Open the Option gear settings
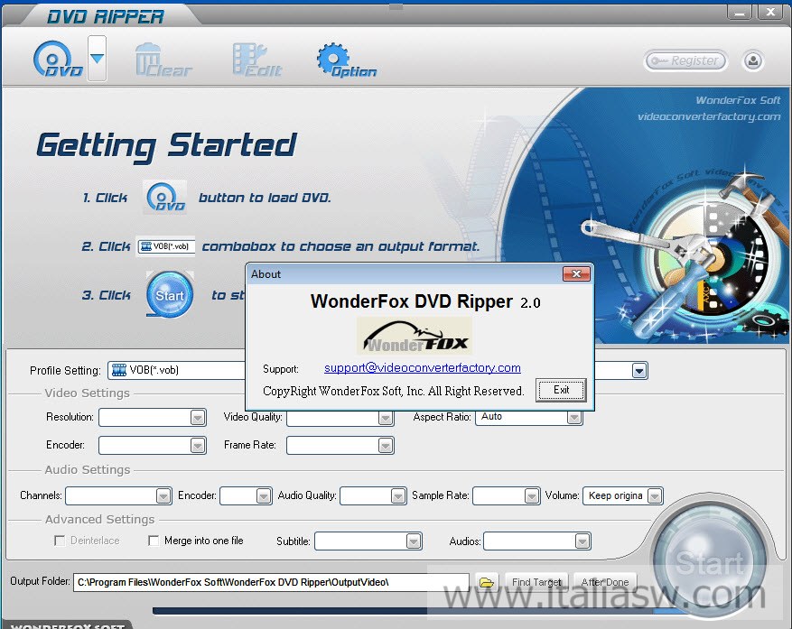This screenshot has height=629, width=792. tap(347, 60)
